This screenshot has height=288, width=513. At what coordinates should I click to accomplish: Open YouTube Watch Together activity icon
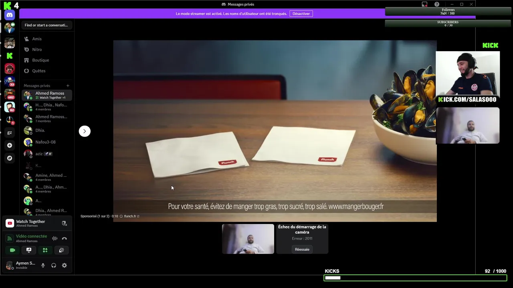(x=10, y=223)
